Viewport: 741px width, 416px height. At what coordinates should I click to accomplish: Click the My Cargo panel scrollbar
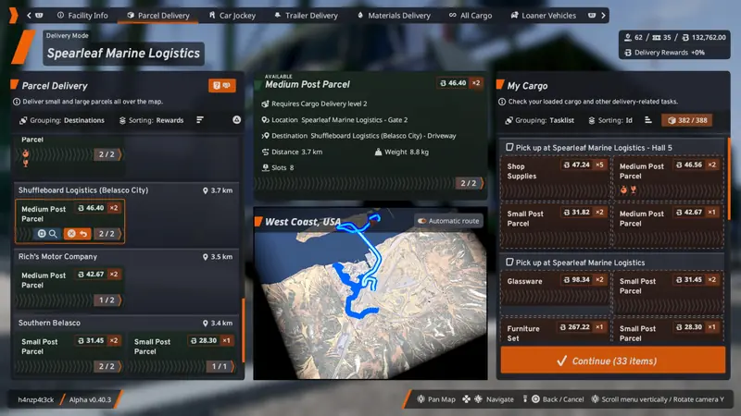pos(729,179)
